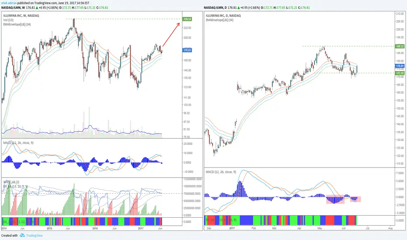Click the 123.00 weekly price axis value

(187, 87)
